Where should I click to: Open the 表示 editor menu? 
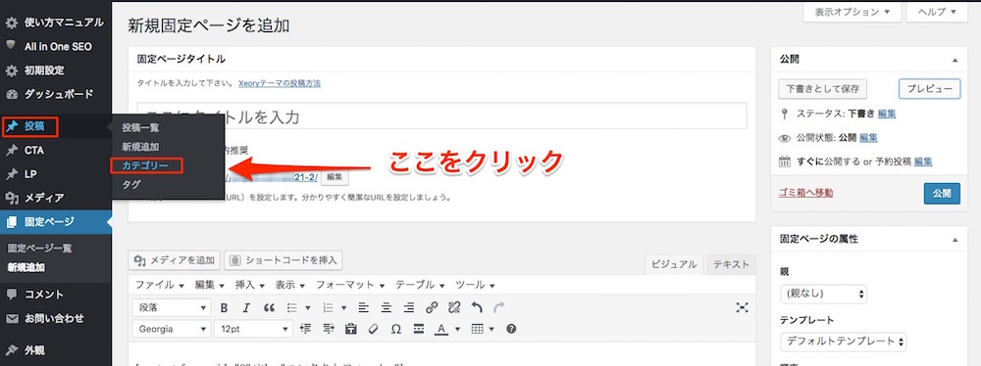pos(289,285)
